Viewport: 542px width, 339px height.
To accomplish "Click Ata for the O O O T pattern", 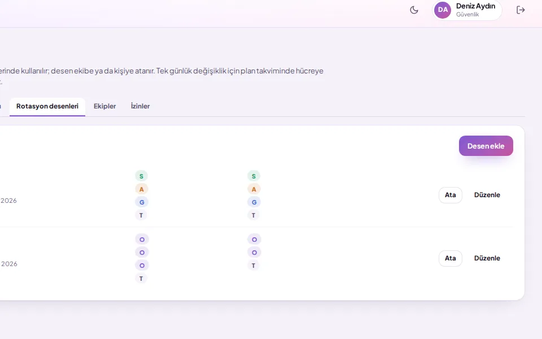I will pos(450,258).
